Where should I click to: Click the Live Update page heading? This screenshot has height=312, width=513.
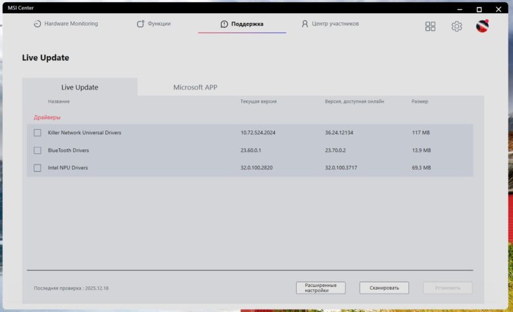[45, 58]
